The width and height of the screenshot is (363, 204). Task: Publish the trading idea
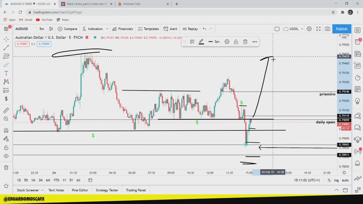click(x=342, y=29)
